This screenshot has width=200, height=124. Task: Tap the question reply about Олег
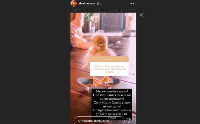point(109,69)
